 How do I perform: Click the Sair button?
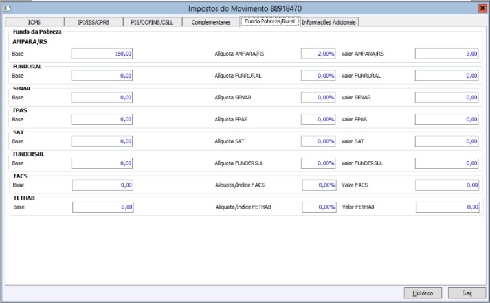(x=467, y=293)
